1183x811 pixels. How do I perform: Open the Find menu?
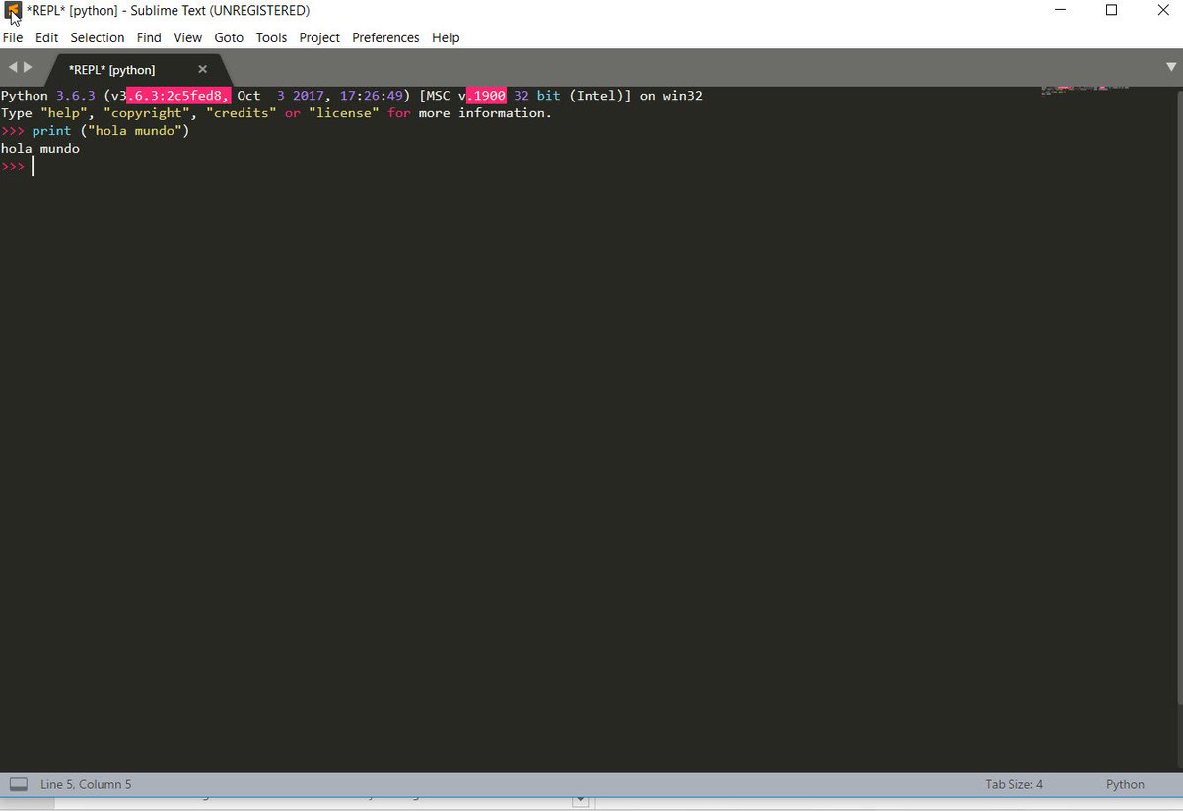pos(149,37)
